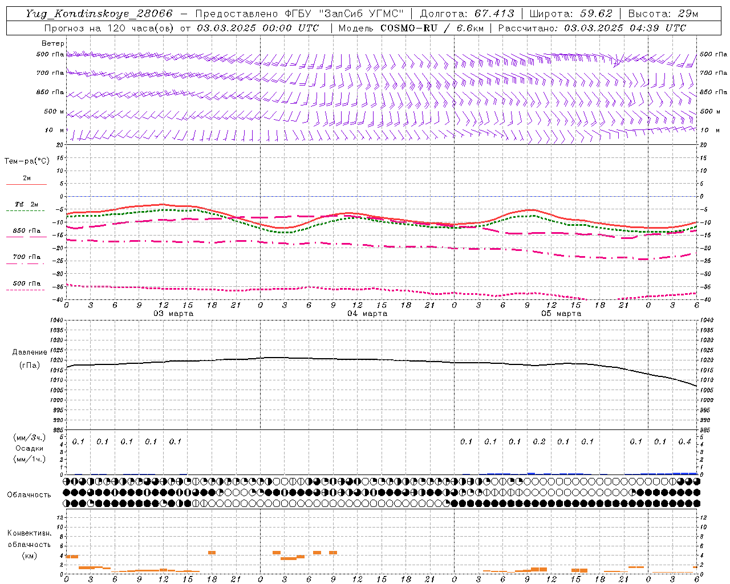Click the model label COSMO-RU / 6.6км

pyautogui.click(x=432, y=28)
